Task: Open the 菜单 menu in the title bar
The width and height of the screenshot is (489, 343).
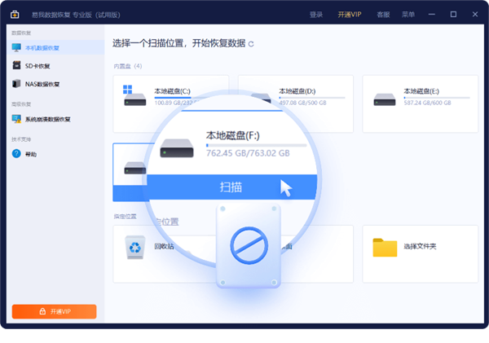Action: pyautogui.click(x=408, y=15)
